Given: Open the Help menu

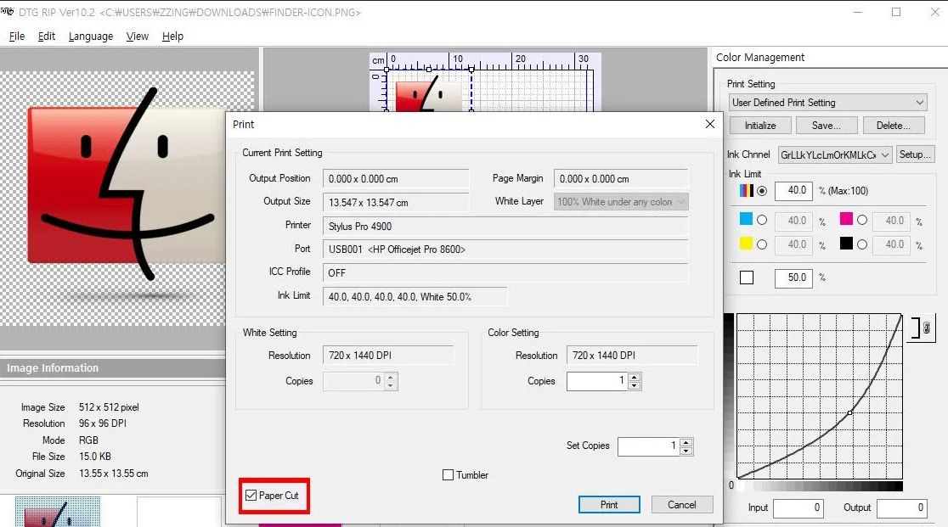Looking at the screenshot, I should click(172, 36).
